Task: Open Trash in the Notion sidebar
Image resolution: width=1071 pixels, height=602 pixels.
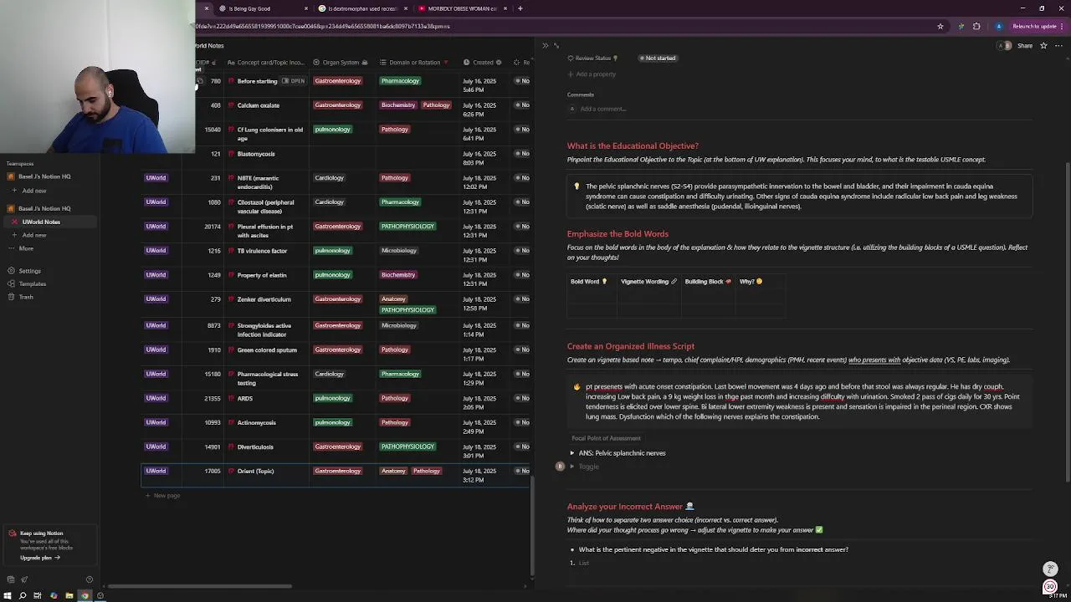Action: coord(26,297)
